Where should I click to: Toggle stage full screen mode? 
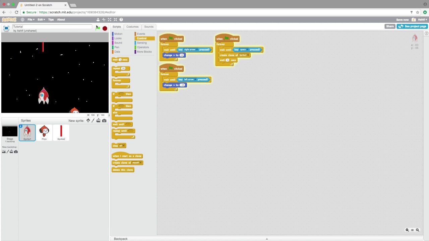point(6,28)
